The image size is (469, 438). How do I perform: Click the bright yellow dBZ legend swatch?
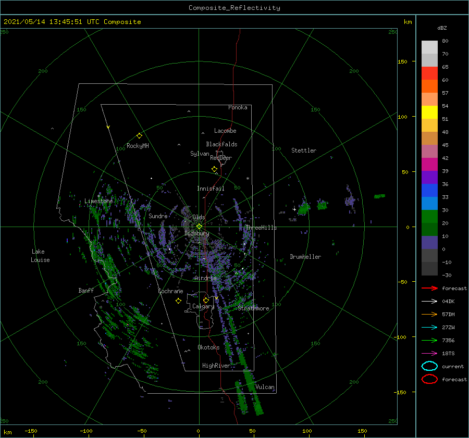click(429, 112)
